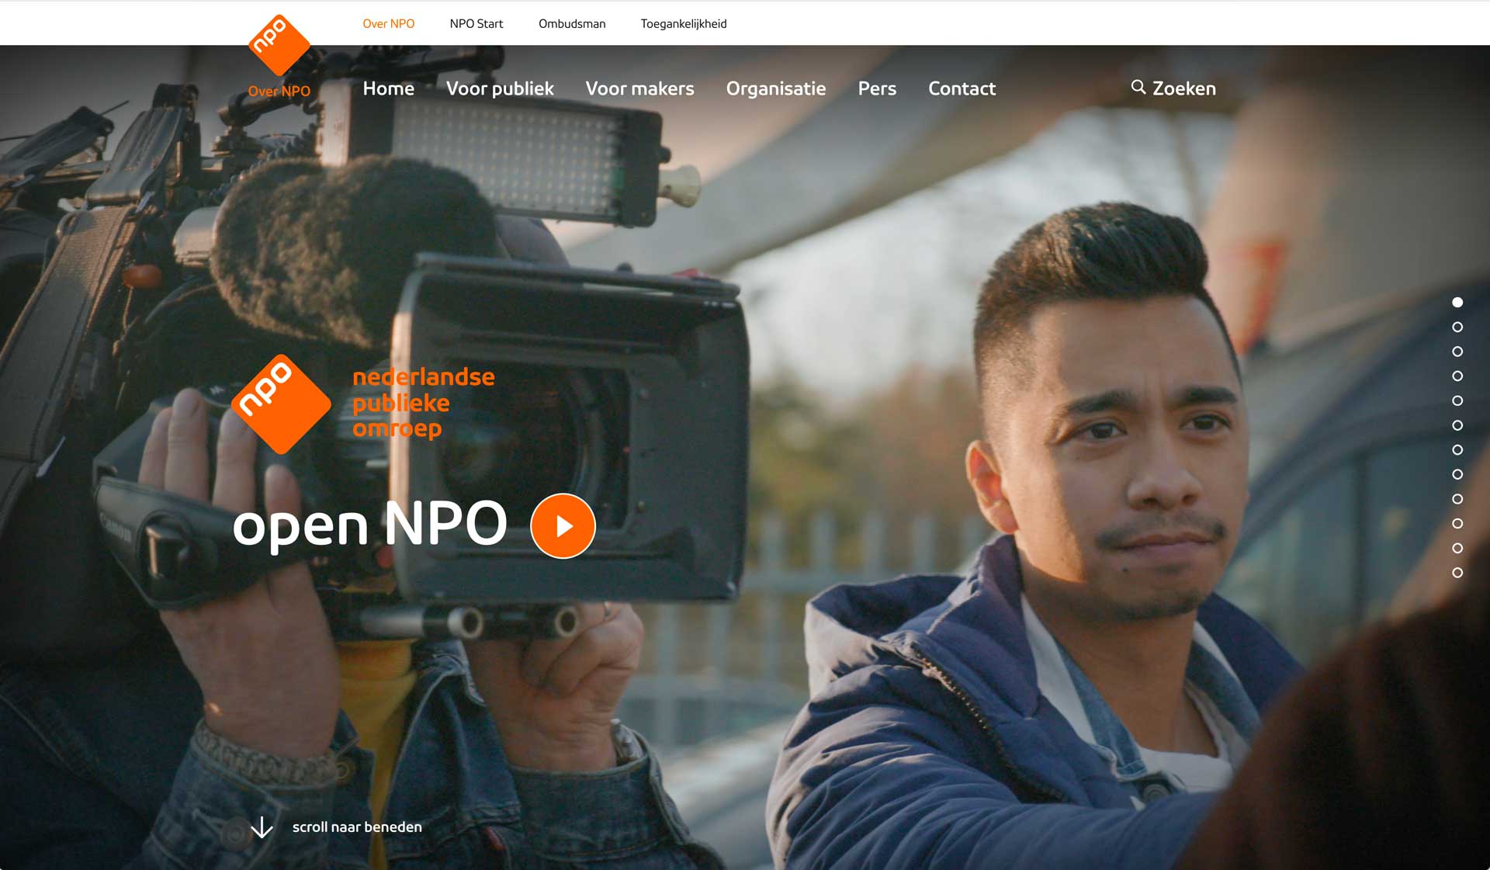Go to the Ombudsman page
The image size is (1490, 870).
[572, 23]
